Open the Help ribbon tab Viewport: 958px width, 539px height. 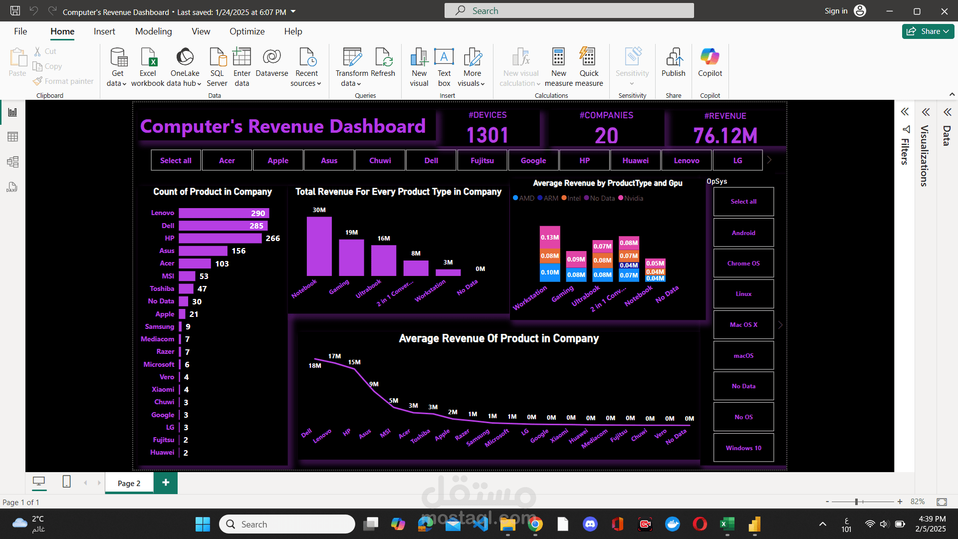click(293, 31)
